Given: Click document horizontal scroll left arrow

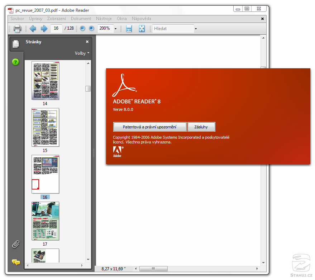Looking at the screenshot, I should pyautogui.click(x=136, y=269).
